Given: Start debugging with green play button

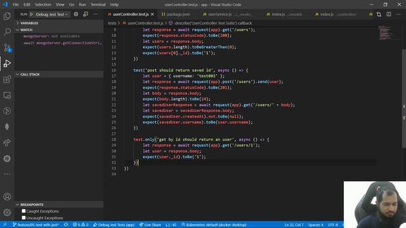Looking at the screenshot, I should (32, 15).
